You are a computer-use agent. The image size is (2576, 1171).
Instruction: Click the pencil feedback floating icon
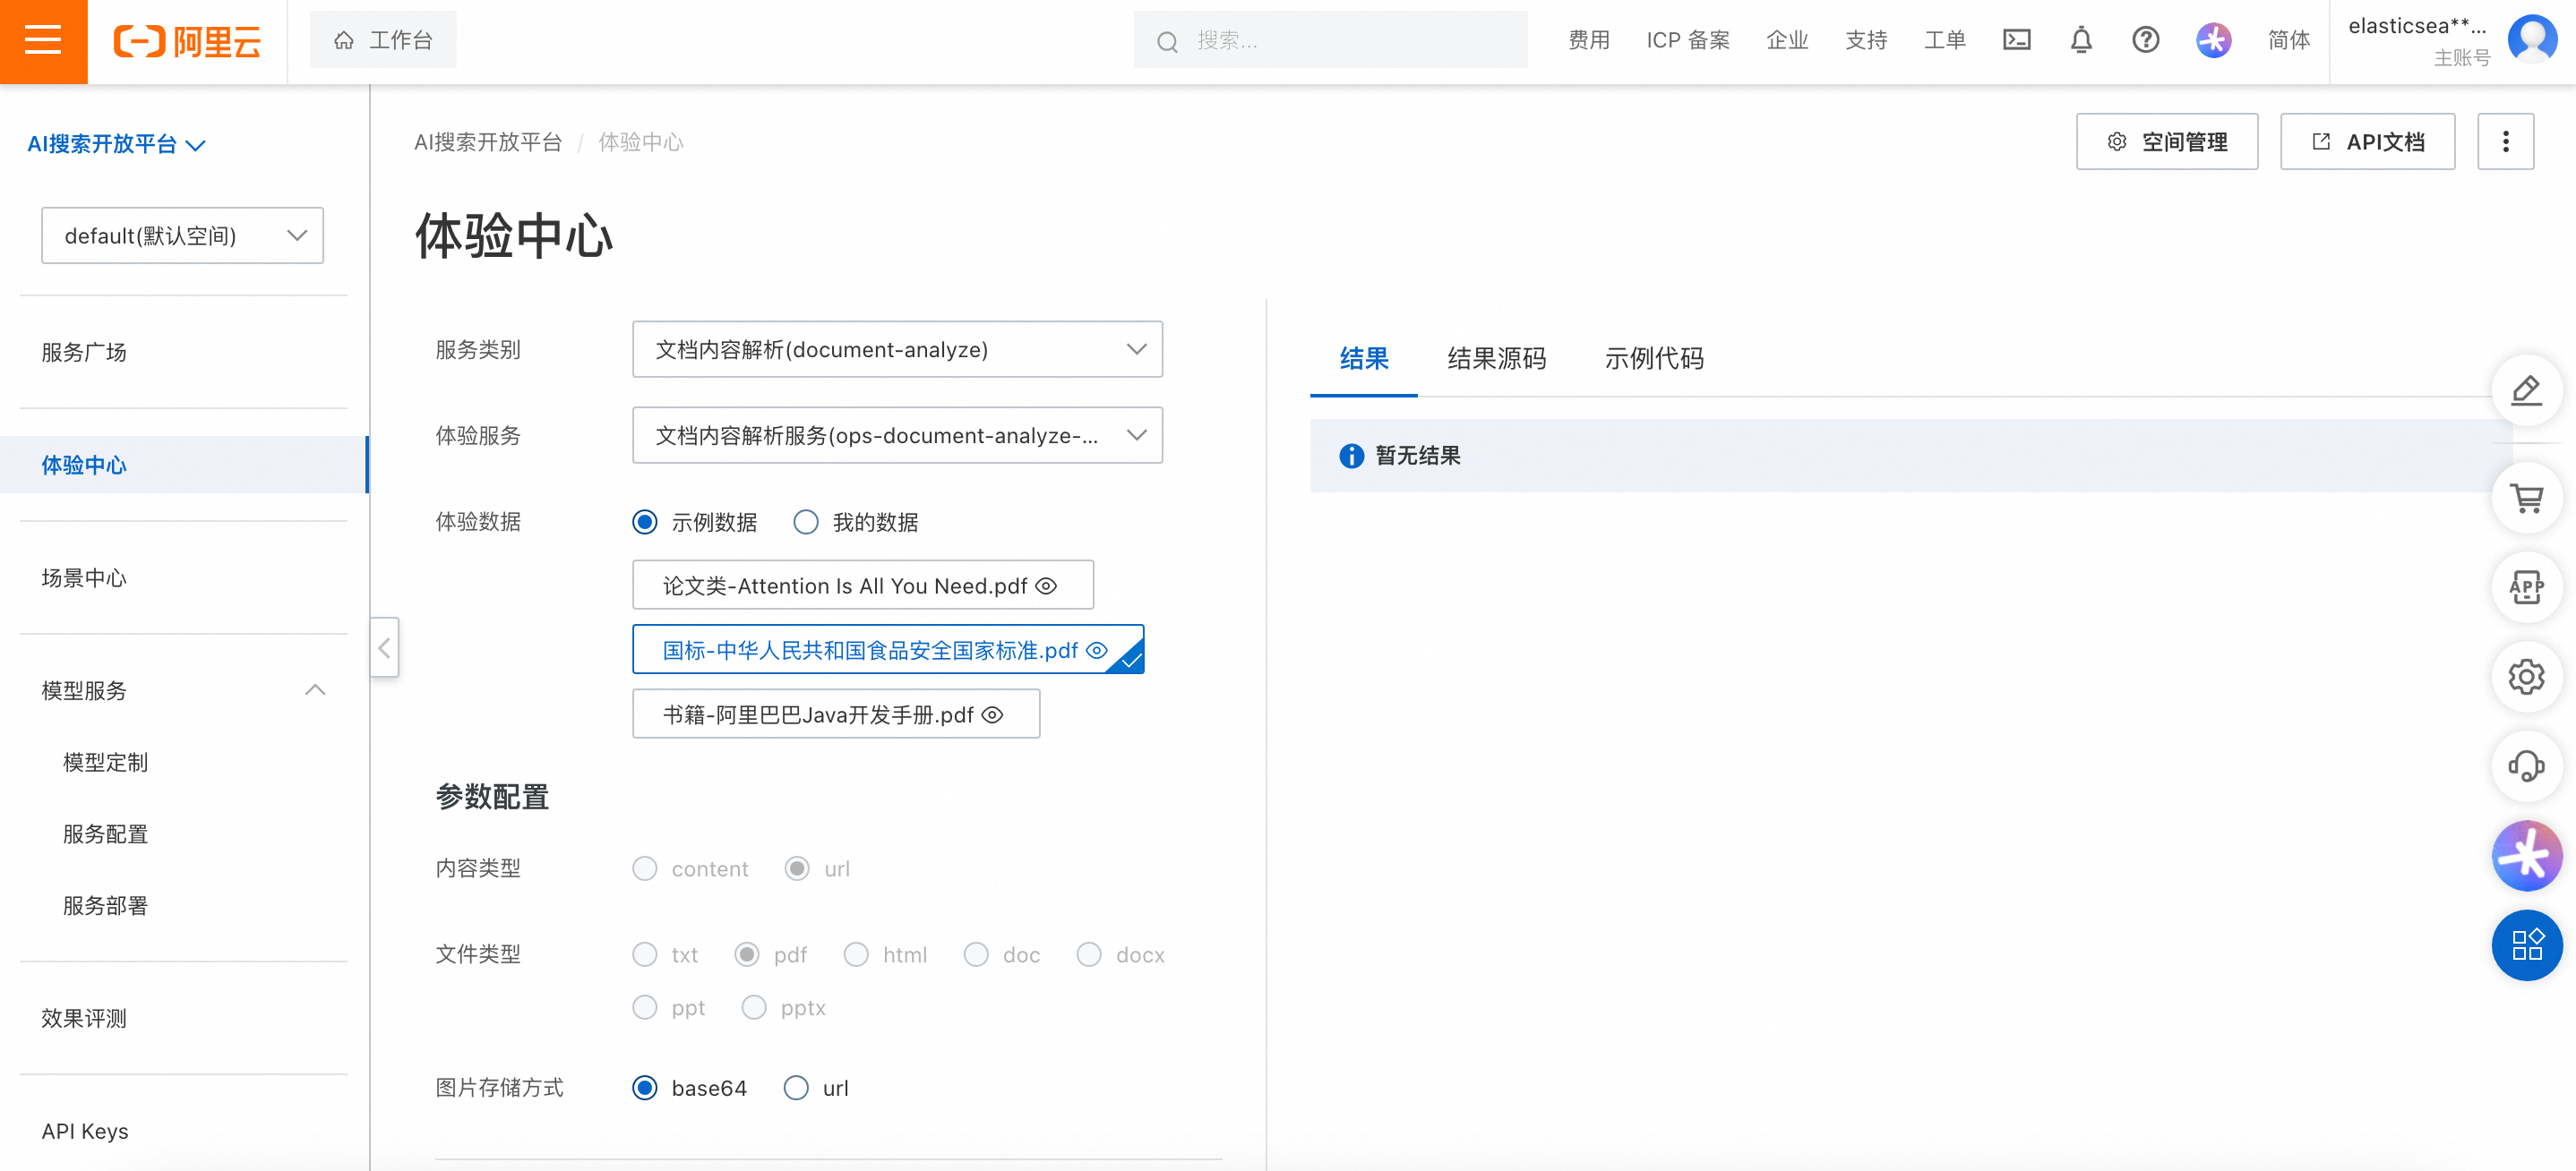point(2526,389)
